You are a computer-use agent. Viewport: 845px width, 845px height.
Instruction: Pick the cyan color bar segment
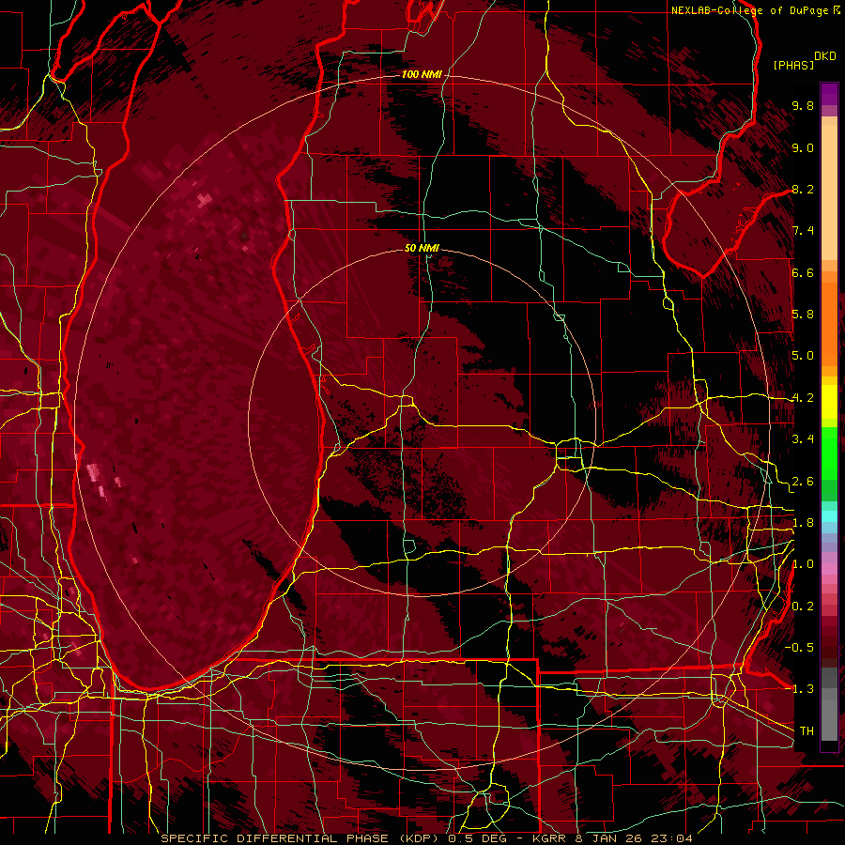[x=829, y=516]
